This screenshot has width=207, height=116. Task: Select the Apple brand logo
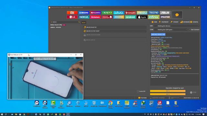(x=142, y=17)
